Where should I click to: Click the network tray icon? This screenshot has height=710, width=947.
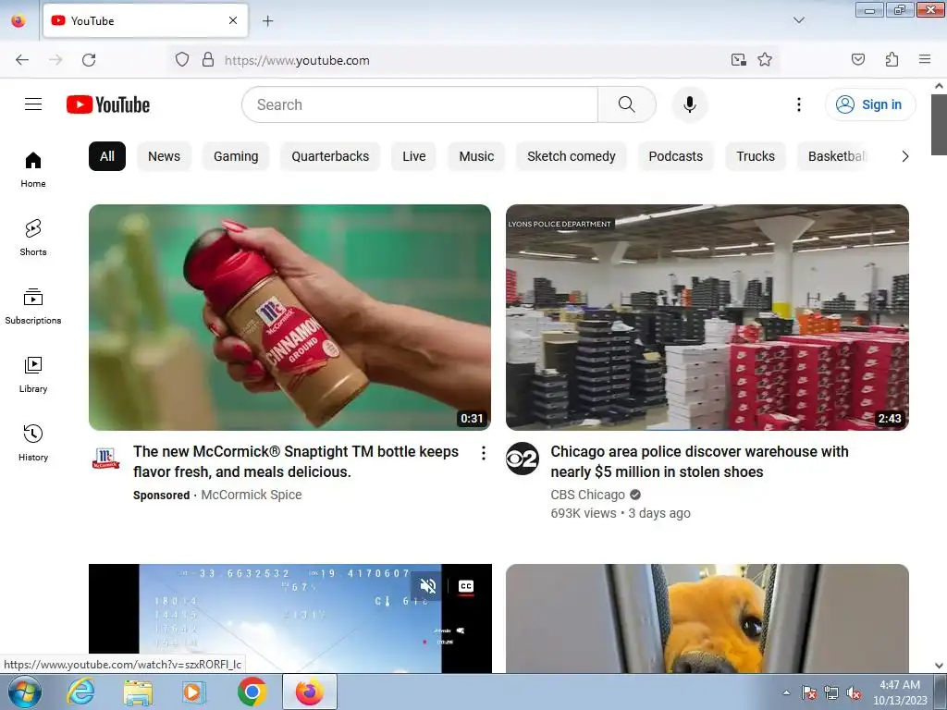[831, 693]
